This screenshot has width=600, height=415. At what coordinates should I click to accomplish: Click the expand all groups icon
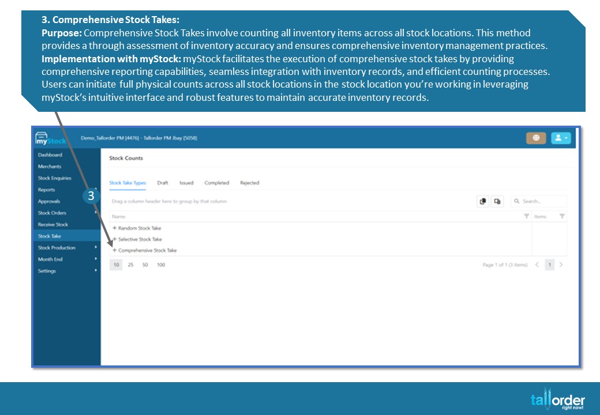[483, 201]
